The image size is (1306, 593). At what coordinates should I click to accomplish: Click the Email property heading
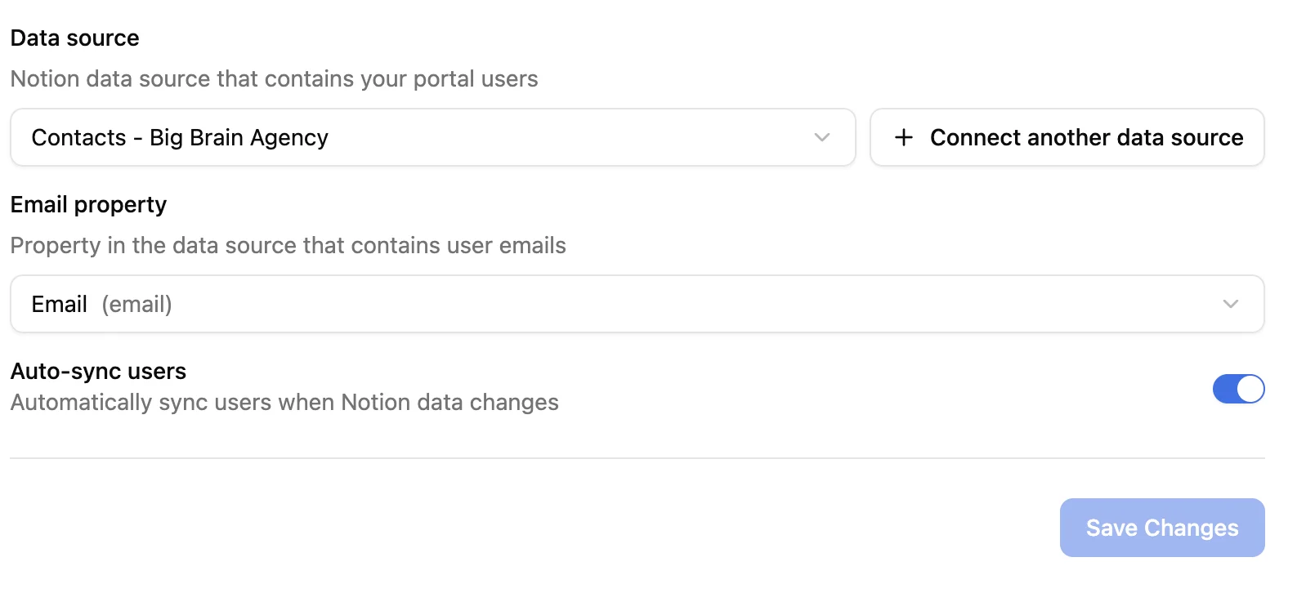(88, 205)
